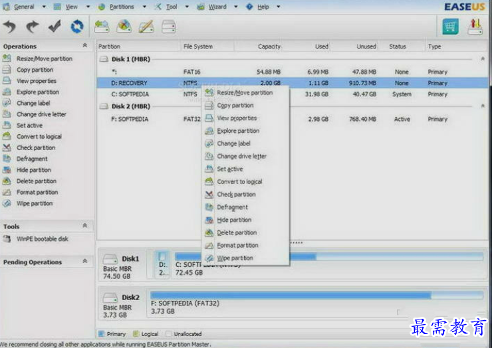Click Change label in the Operations sidebar
This screenshot has height=348, width=492.
click(33, 103)
